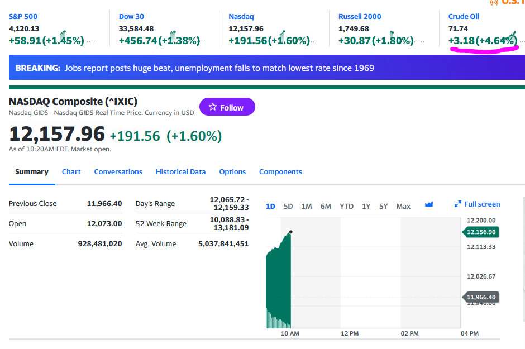525x349 pixels.
Task: Open the Crude Oil ticker link
Action: [464, 16]
